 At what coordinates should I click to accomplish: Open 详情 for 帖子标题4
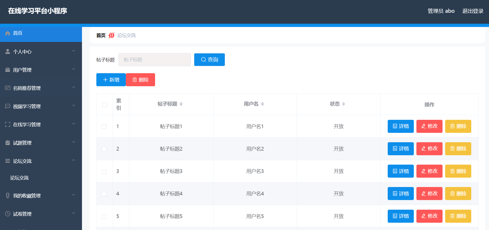point(401,194)
